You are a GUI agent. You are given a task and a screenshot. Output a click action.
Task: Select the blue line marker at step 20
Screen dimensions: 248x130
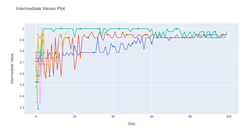[x=75, y=47]
